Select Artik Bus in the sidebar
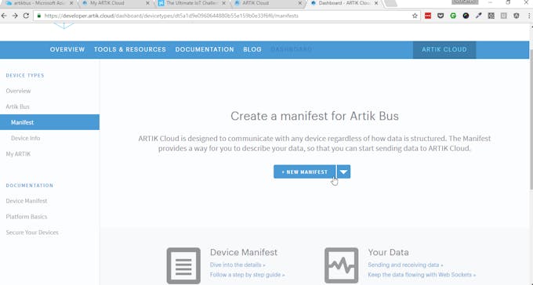 (x=18, y=106)
